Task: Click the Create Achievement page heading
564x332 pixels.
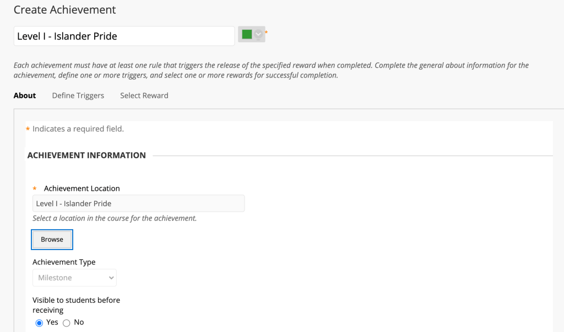Action: click(65, 10)
